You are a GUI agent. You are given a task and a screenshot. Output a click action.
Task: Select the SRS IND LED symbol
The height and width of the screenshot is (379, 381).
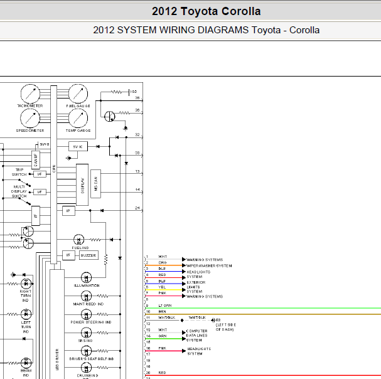click(x=86, y=333)
